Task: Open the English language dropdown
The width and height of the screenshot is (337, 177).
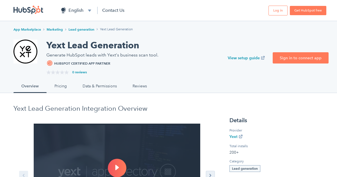Action: (89, 10)
